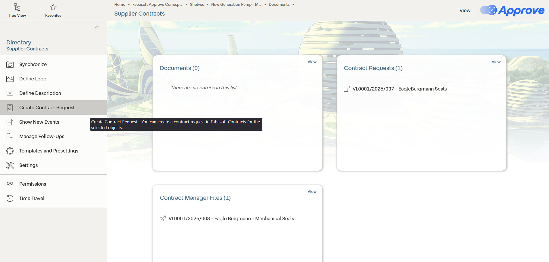The height and width of the screenshot is (262, 549).
Task: Click the Templates and Presettings gear icon
Action: click(10, 151)
